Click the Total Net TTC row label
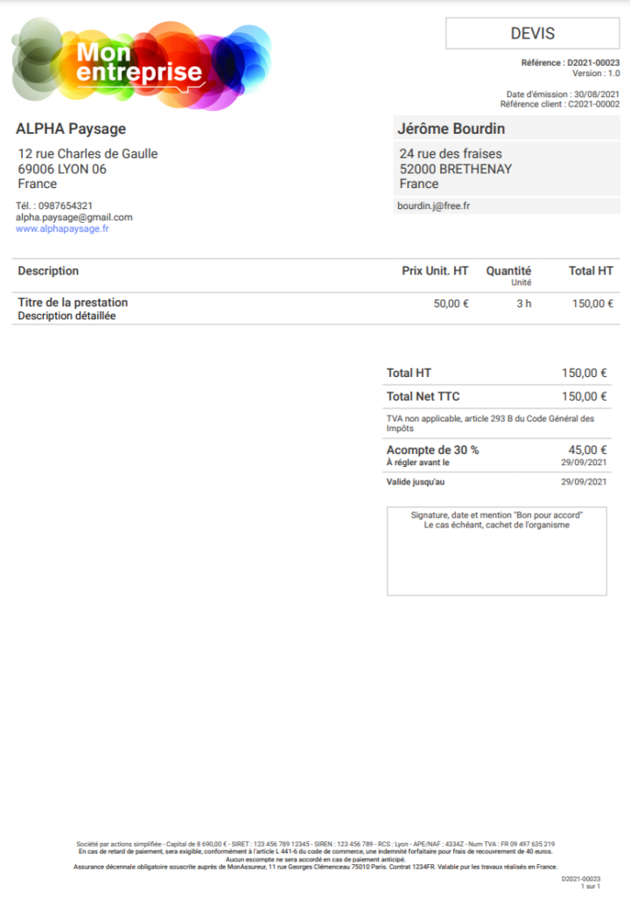The height and width of the screenshot is (899, 630). click(x=423, y=397)
